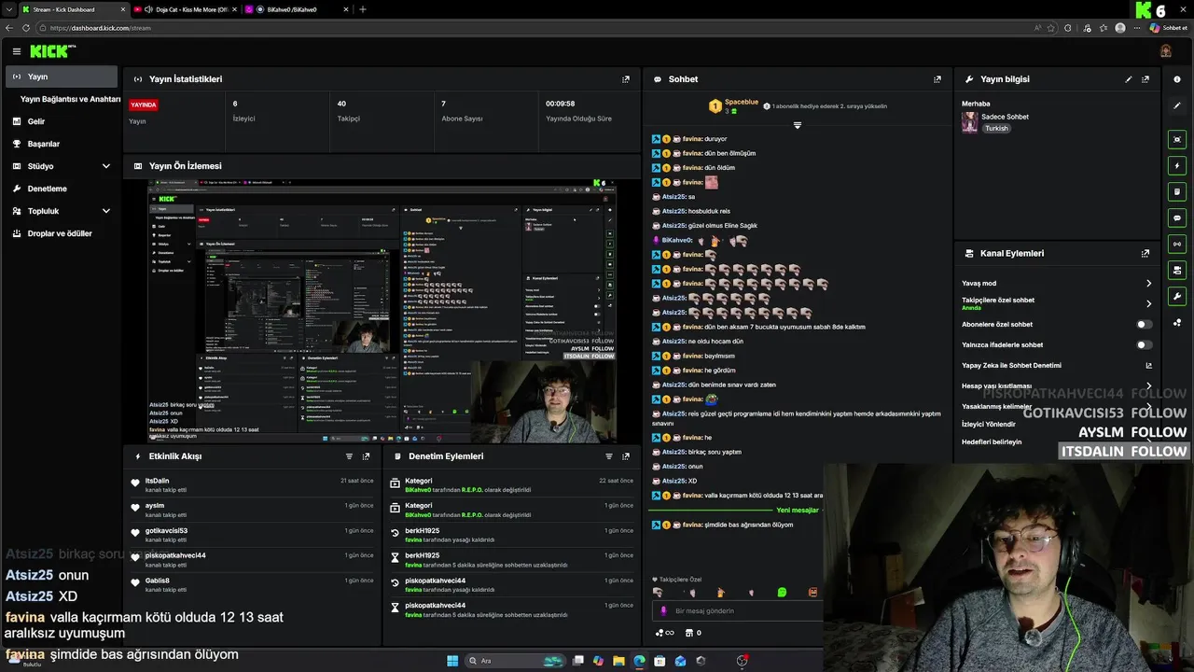
Task: Click the Bir mesaj gönderin input
Action: (x=737, y=610)
